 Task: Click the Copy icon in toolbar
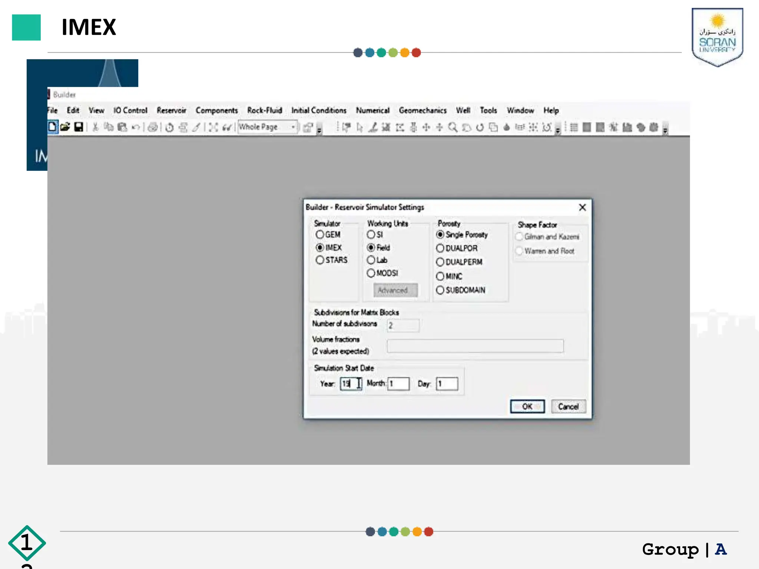tap(109, 127)
